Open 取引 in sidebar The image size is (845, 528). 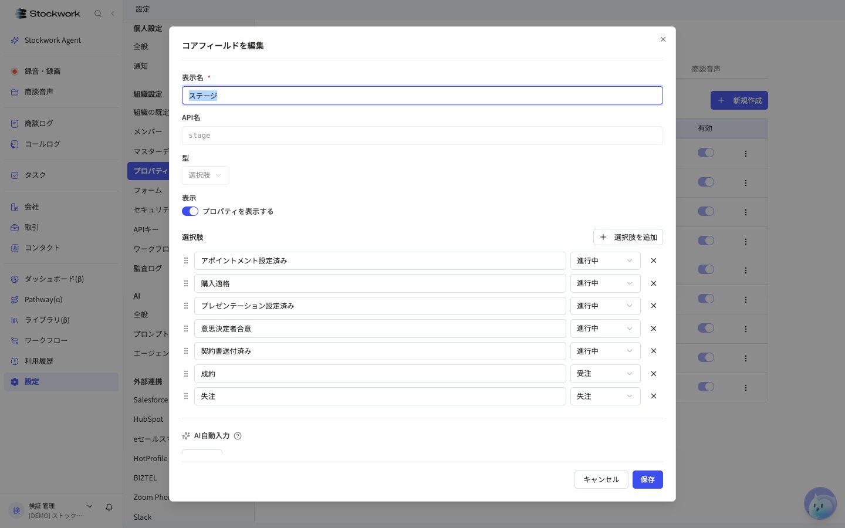tap(61, 227)
